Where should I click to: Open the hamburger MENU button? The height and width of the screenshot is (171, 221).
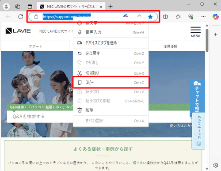195,32
